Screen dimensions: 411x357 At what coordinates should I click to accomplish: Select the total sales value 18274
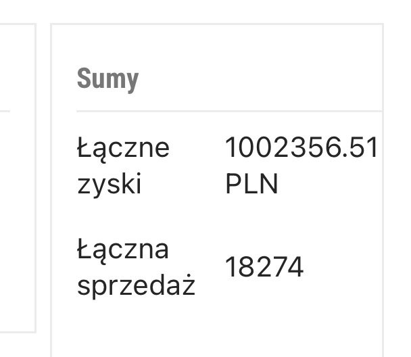pyautogui.click(x=264, y=268)
